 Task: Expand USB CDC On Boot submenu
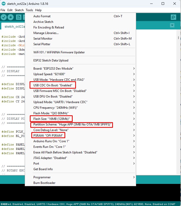(x=80, y=85)
